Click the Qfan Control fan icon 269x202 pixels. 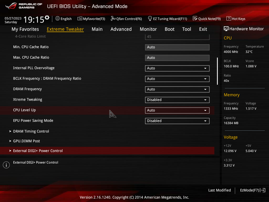coord(113,18)
